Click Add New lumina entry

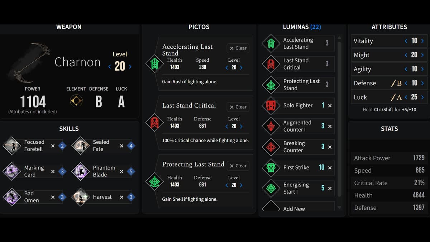pos(294,209)
